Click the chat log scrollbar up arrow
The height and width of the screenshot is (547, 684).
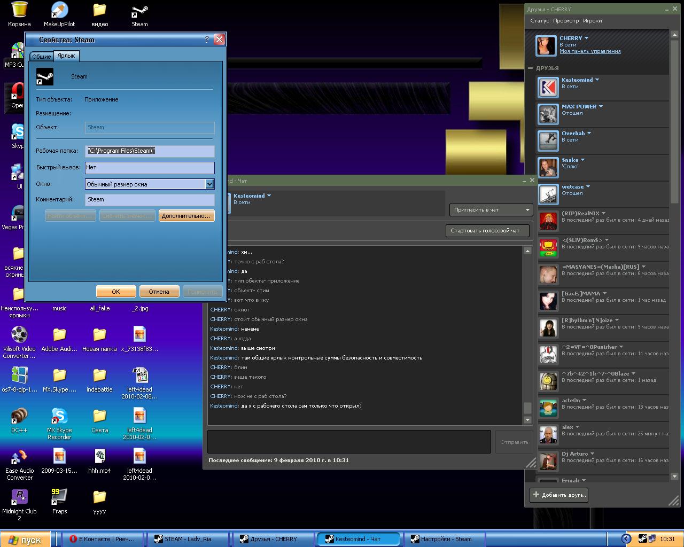coord(527,251)
